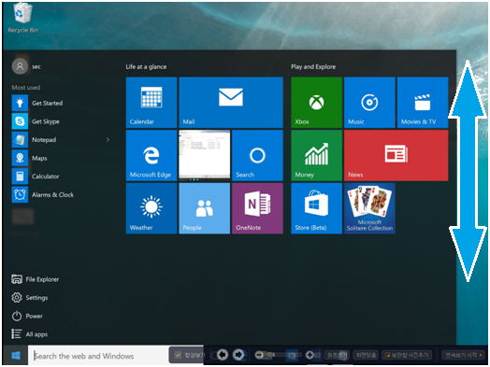Viewport: 490px width, 367px height.
Task: Expand the Notepad jump list arrow
Action: pyautogui.click(x=108, y=140)
